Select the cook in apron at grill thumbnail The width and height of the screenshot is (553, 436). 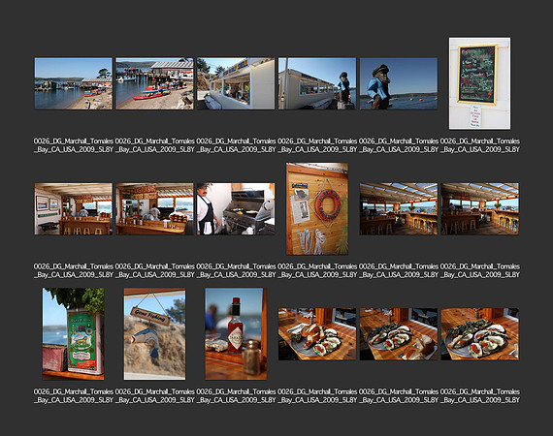236,208
